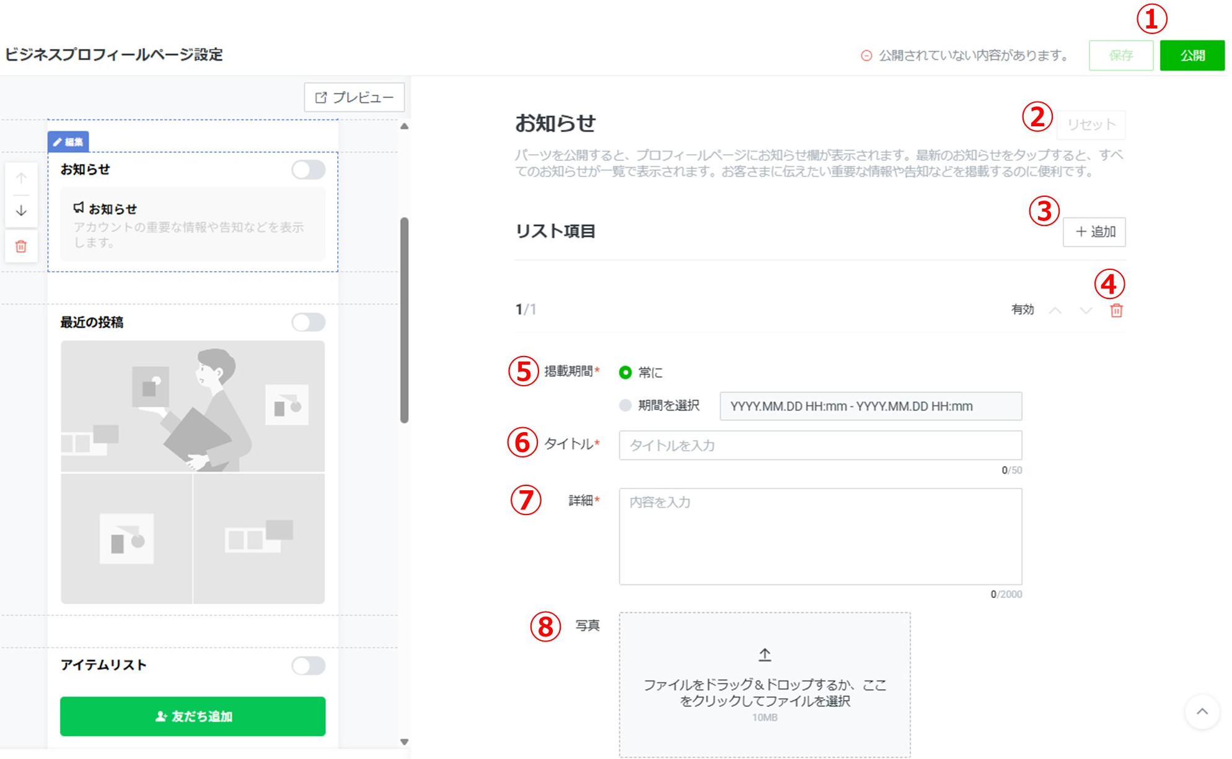1232x759 pixels.
Task: Add a list item with 追加 button
Action: coord(1094,232)
